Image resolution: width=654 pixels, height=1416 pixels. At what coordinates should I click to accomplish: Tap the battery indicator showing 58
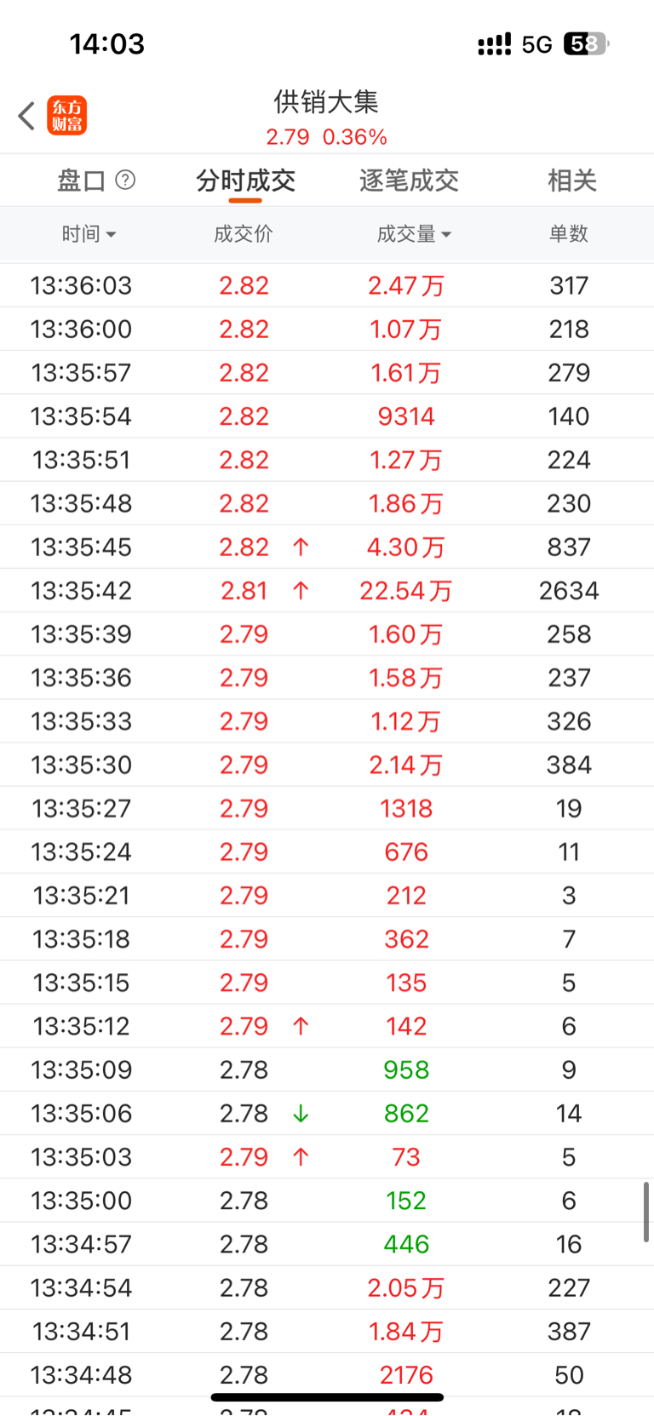coord(587,44)
